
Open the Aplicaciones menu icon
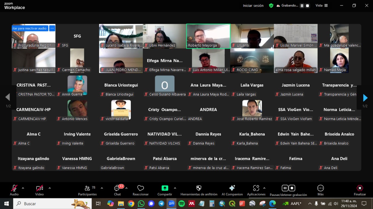pyautogui.click(x=256, y=190)
